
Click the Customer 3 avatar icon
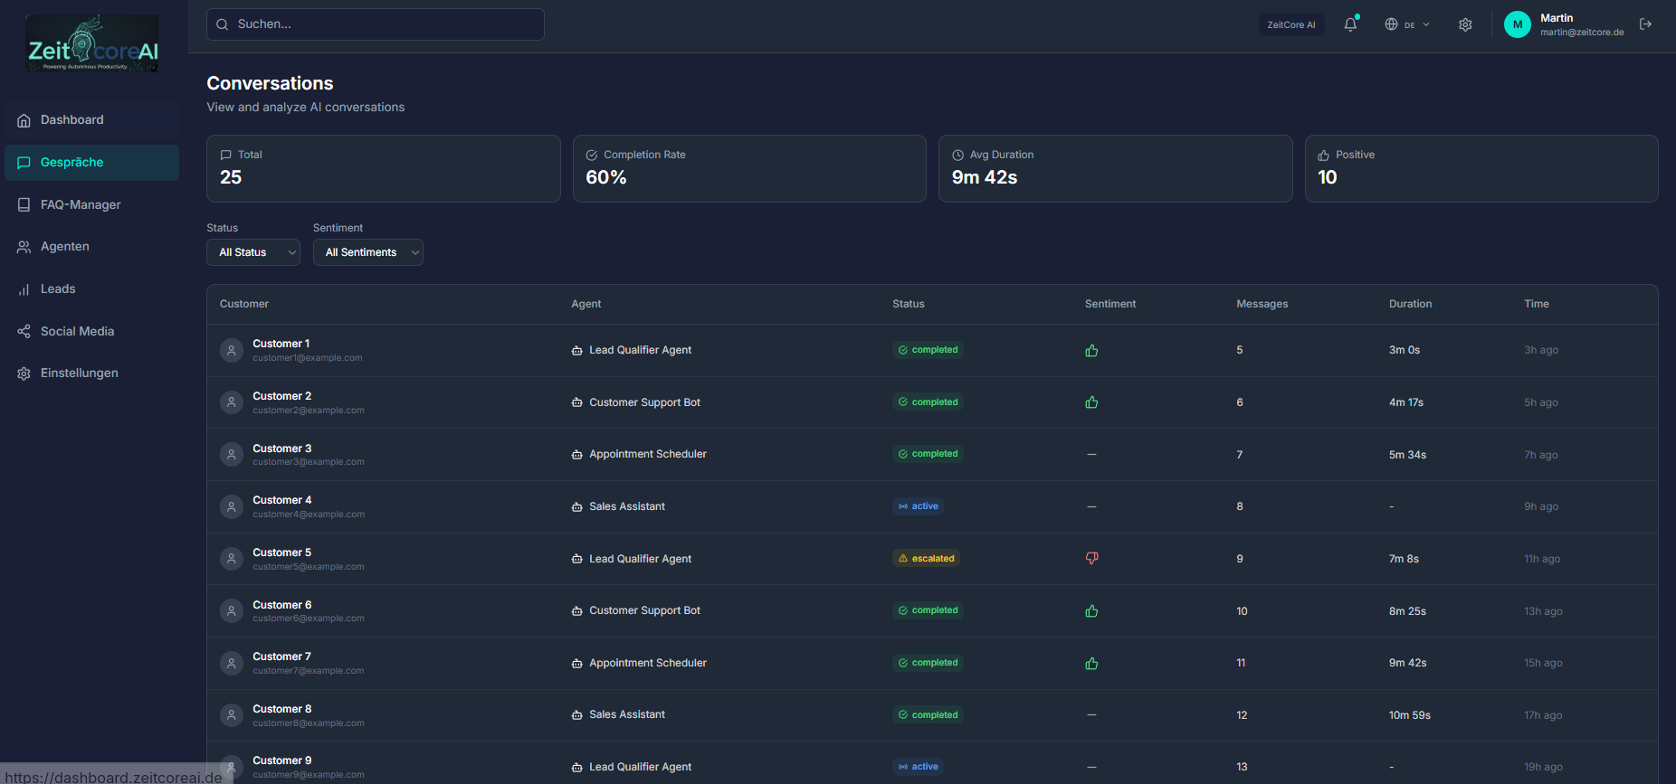coord(232,455)
